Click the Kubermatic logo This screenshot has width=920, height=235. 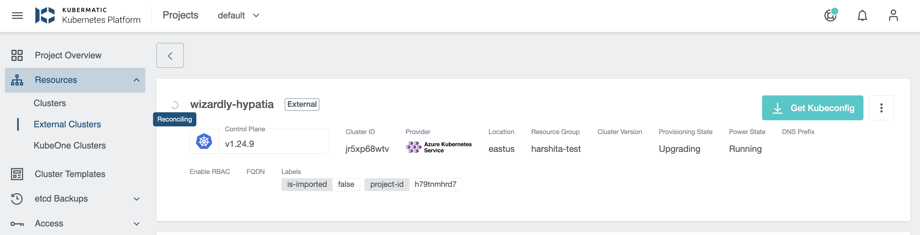pos(45,15)
